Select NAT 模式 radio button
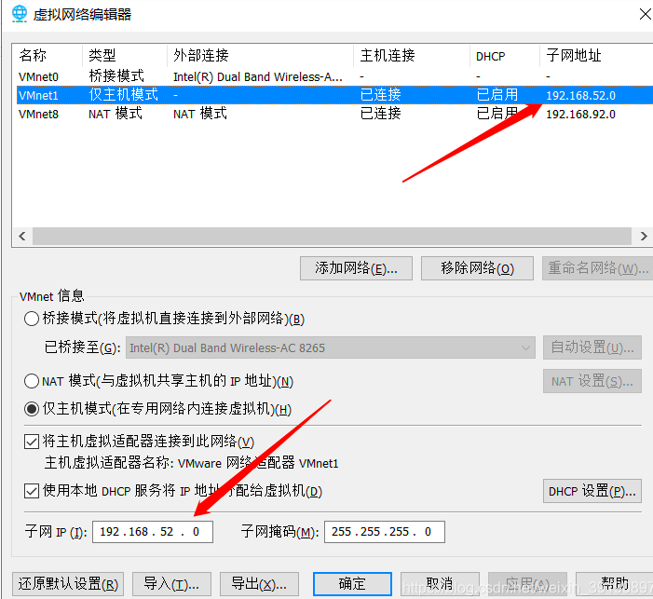Screen dimensions: 653x599 [32, 381]
